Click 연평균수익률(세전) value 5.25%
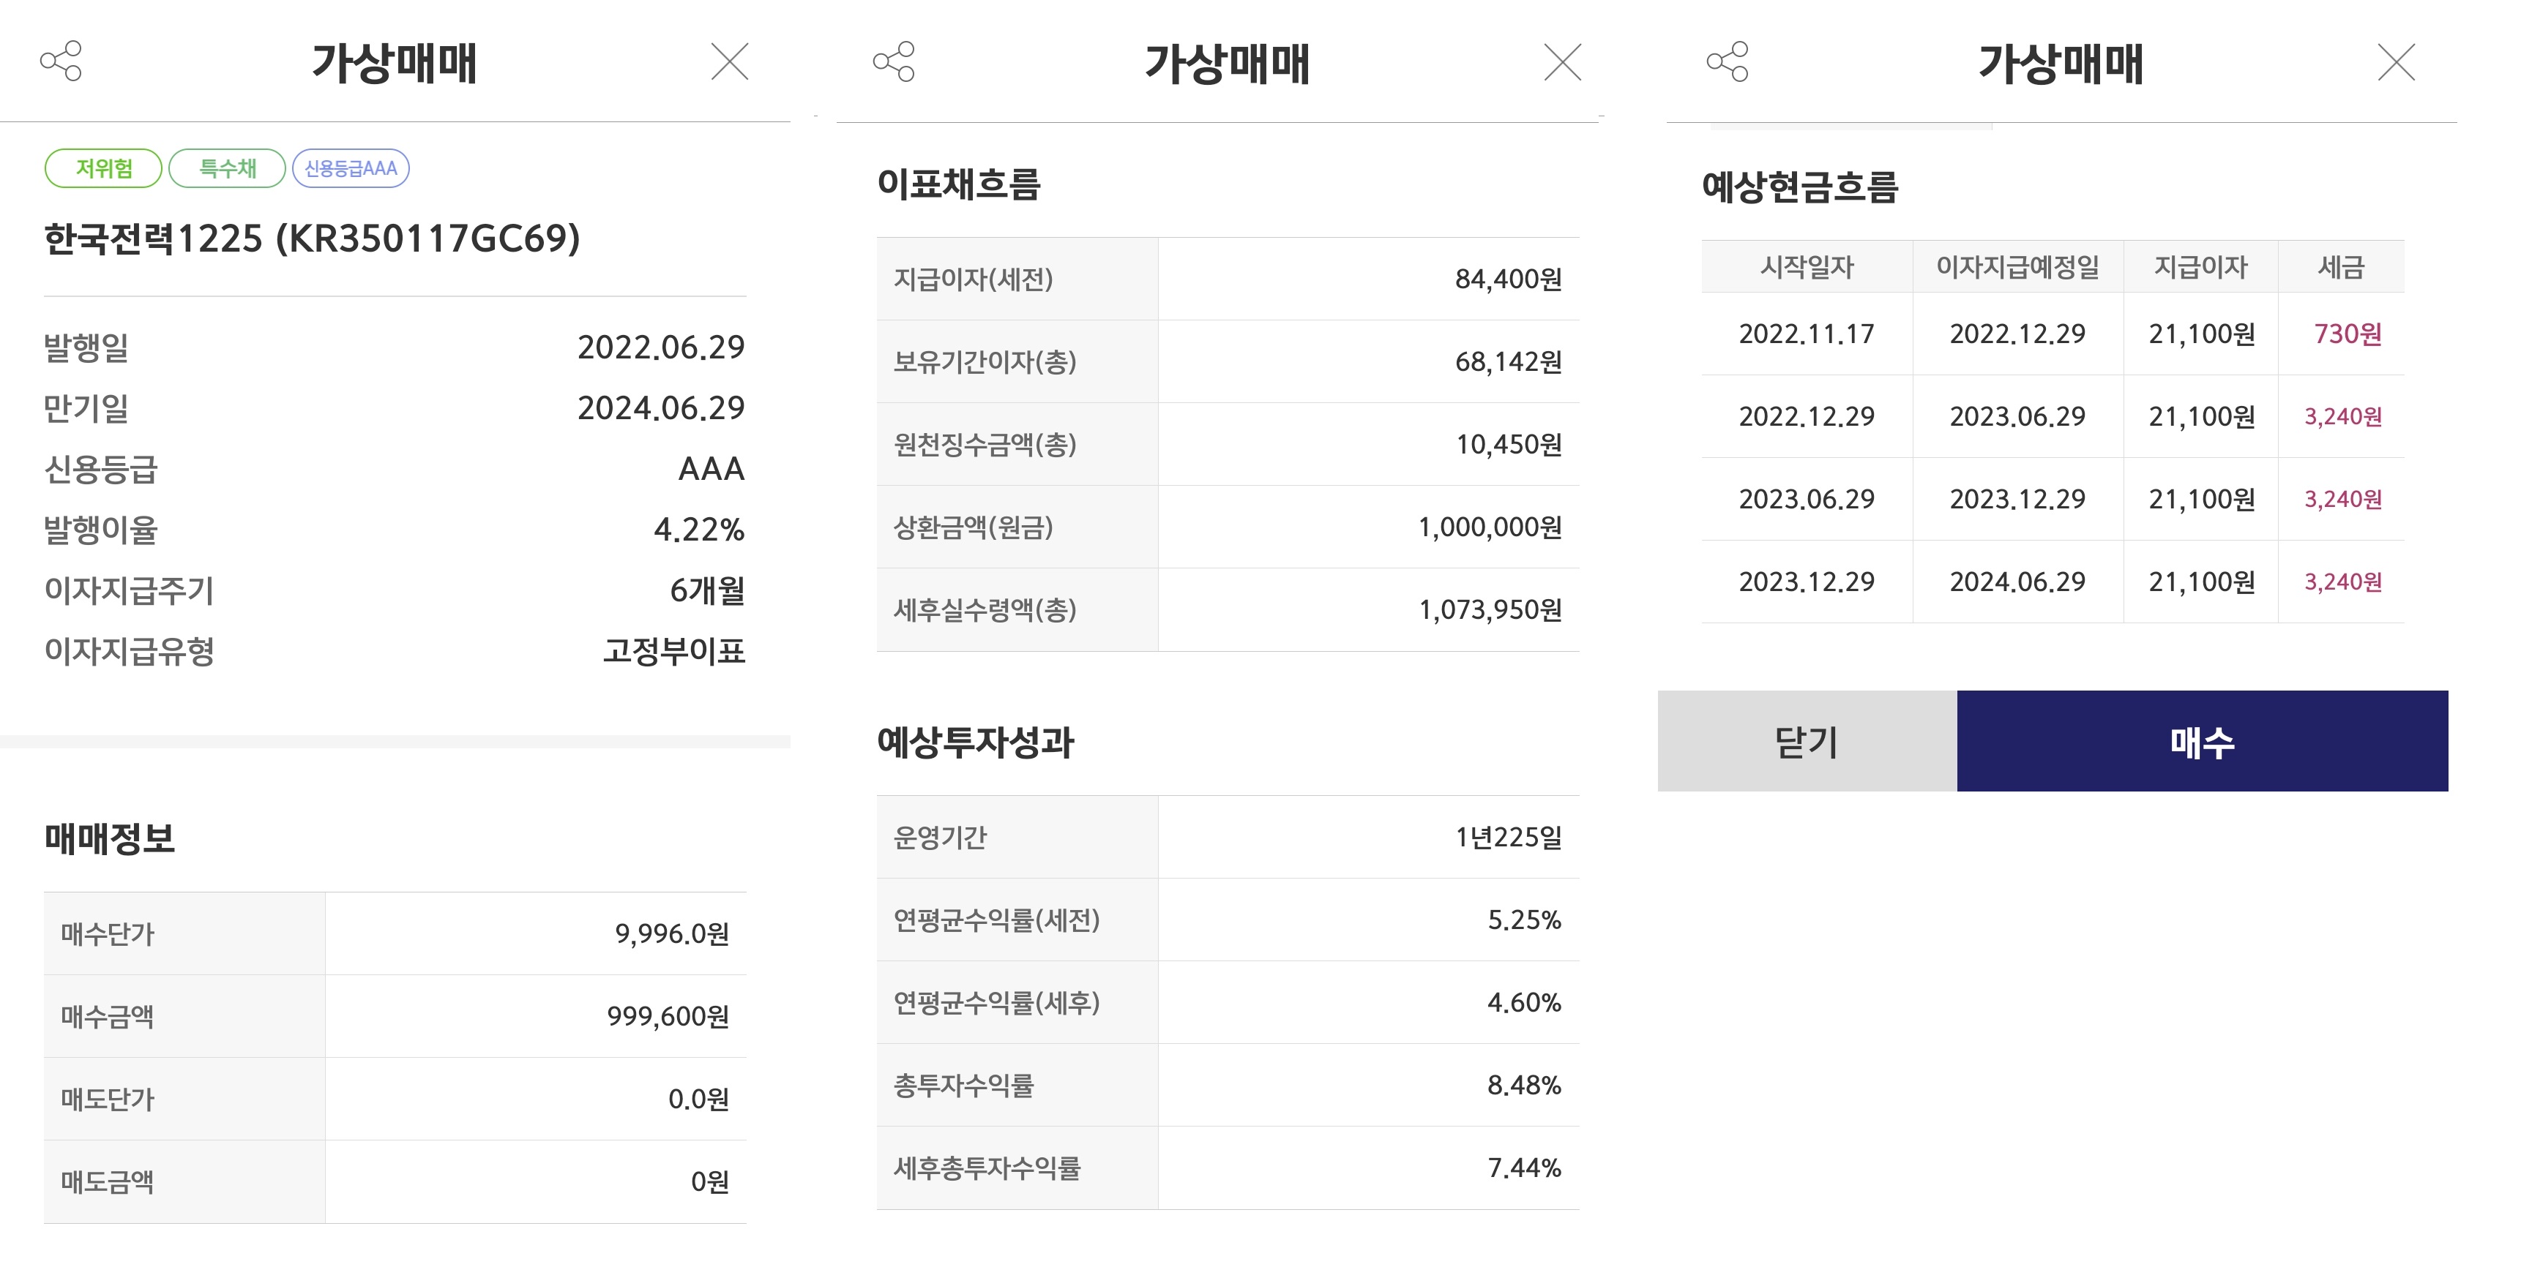The image size is (2521, 1267). tap(1524, 920)
